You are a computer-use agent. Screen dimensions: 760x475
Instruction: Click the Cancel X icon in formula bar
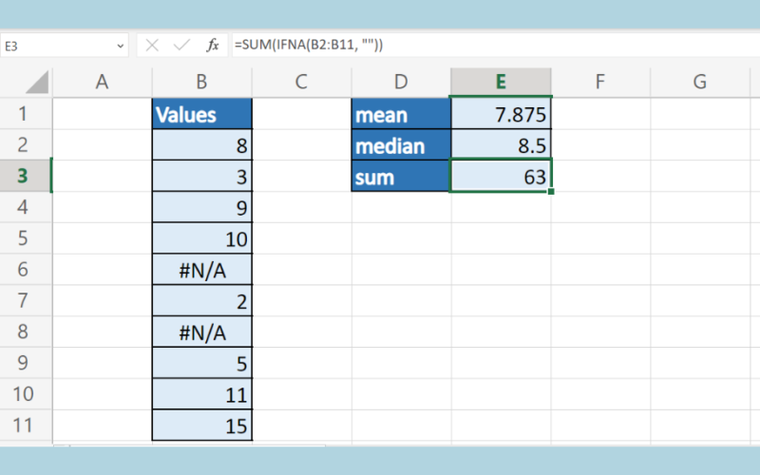[153, 45]
